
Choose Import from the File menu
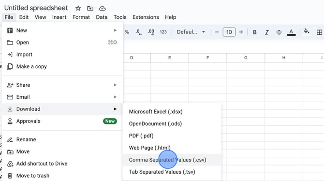tap(62, 54)
